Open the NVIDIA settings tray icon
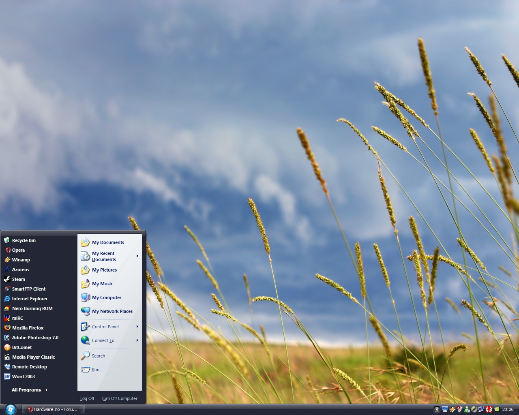Viewport: 519px width, 415px height. (x=497, y=409)
